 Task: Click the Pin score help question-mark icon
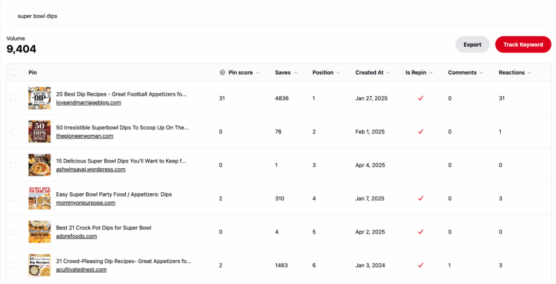pyautogui.click(x=222, y=72)
